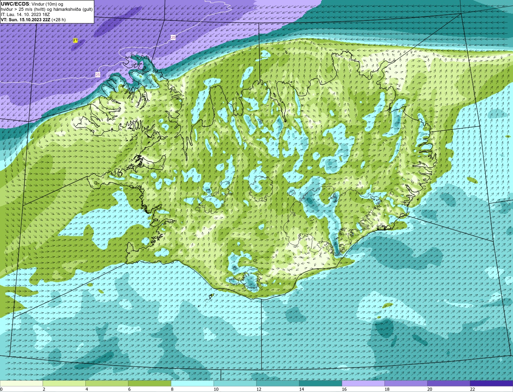The width and height of the screenshot is (513, 392).
Task: Click the pale yellow 0–2 m/s legend swatch
Action: 21,383
